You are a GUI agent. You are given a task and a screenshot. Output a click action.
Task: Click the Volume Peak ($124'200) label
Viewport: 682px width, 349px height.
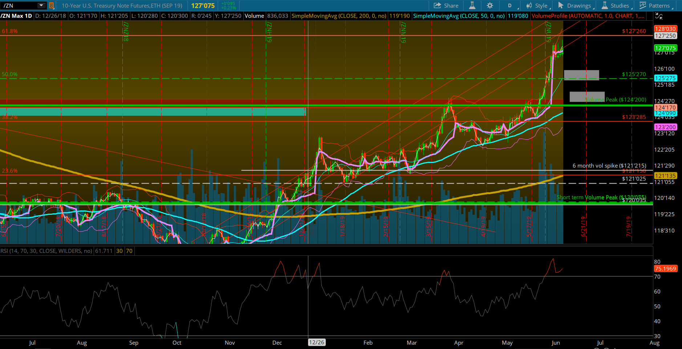[x=616, y=99]
